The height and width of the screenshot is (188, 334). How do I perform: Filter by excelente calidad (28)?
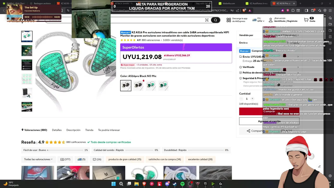200,159
